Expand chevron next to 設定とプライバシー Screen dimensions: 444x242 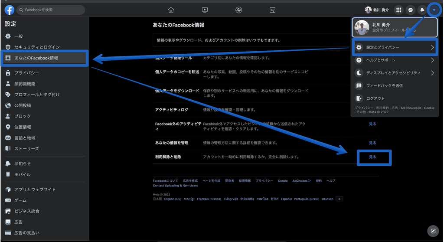pos(432,47)
